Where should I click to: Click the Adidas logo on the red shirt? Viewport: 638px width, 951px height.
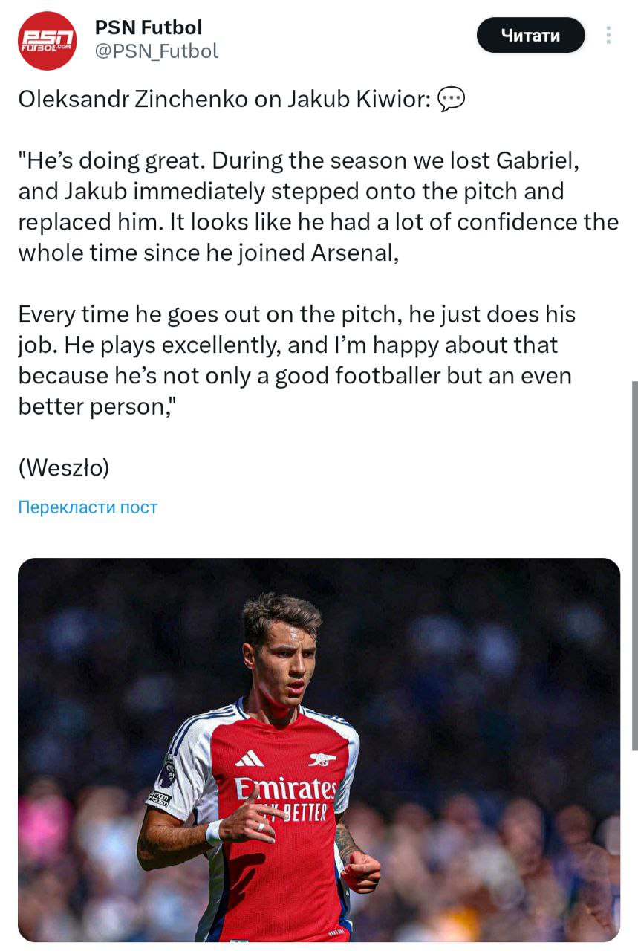[249, 758]
